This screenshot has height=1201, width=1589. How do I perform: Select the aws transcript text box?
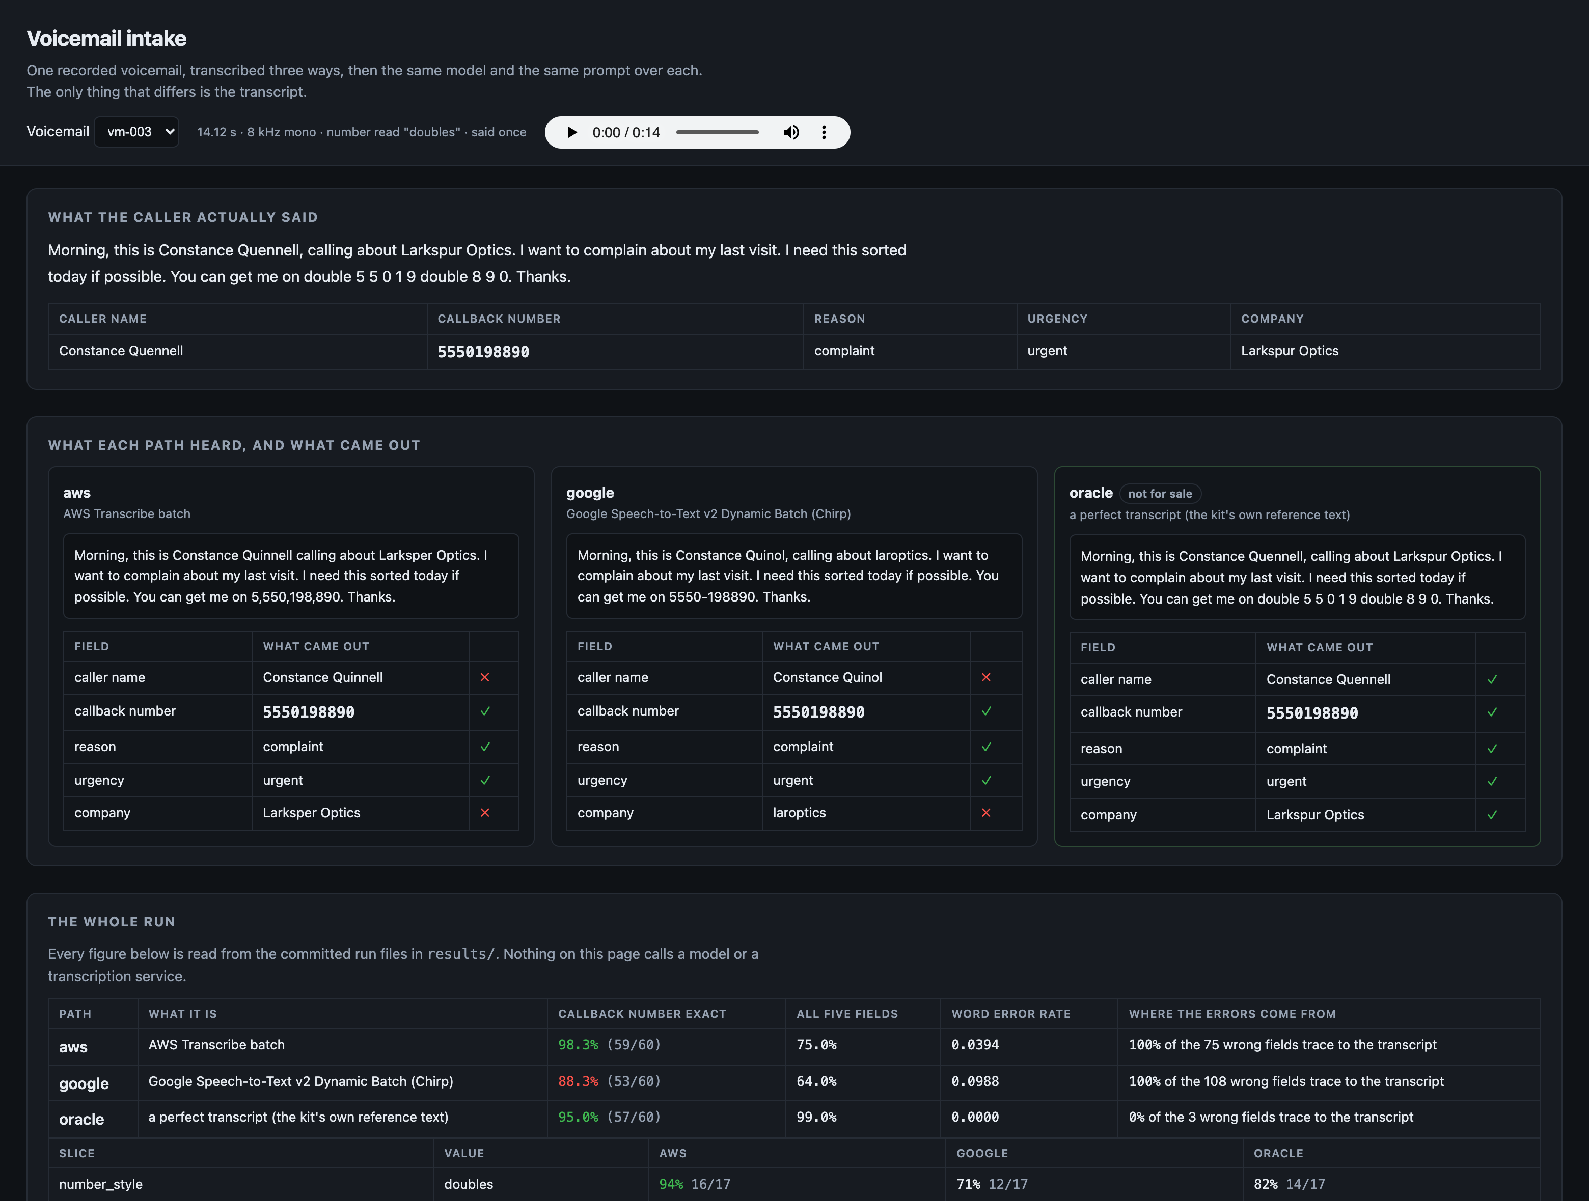pyautogui.click(x=291, y=576)
